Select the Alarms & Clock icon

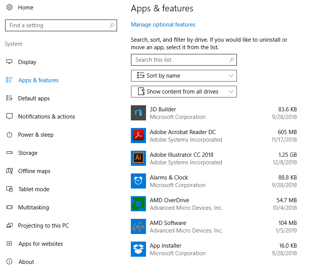pyautogui.click(x=138, y=181)
